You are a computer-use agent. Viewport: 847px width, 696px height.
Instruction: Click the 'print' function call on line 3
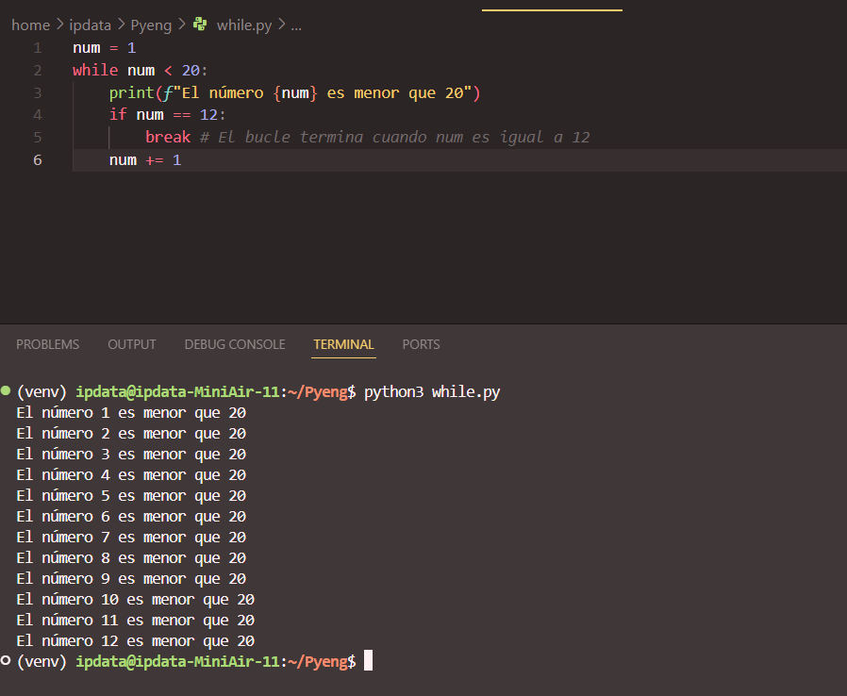[x=132, y=92]
